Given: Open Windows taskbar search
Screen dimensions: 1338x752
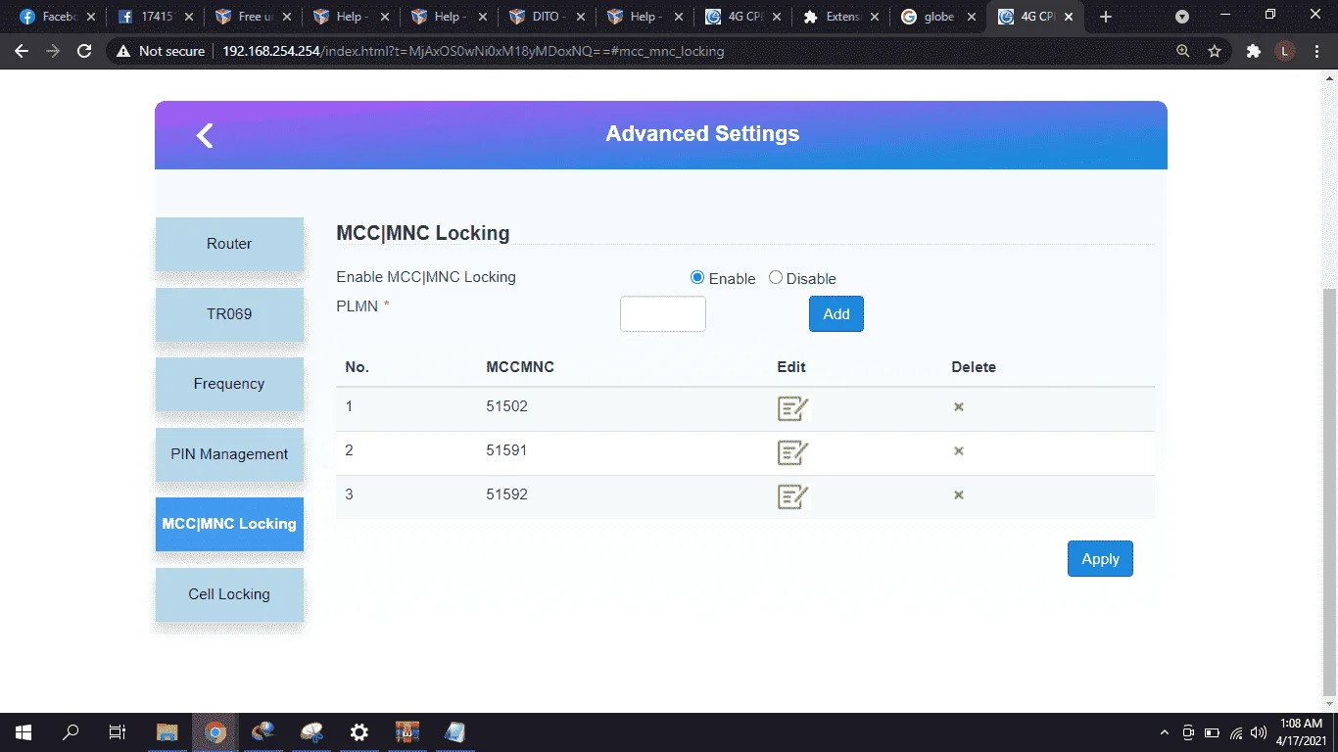Looking at the screenshot, I should (71, 732).
